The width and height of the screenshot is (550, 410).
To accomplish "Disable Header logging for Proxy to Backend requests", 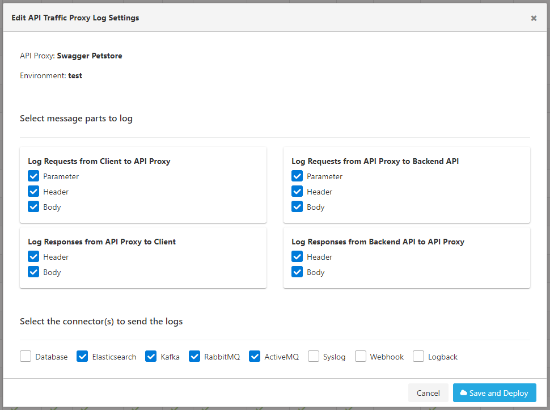I will [x=297, y=191].
